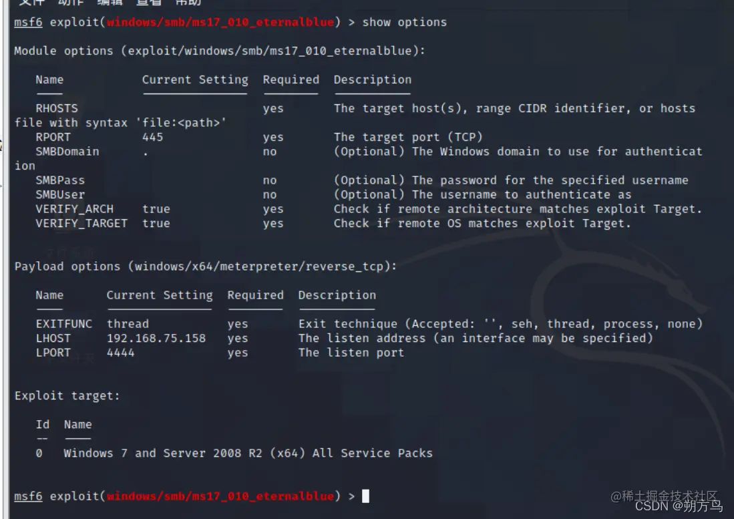Click Current Setting header in Payload options table
Viewport: 734px width, 519px height.
click(x=160, y=295)
